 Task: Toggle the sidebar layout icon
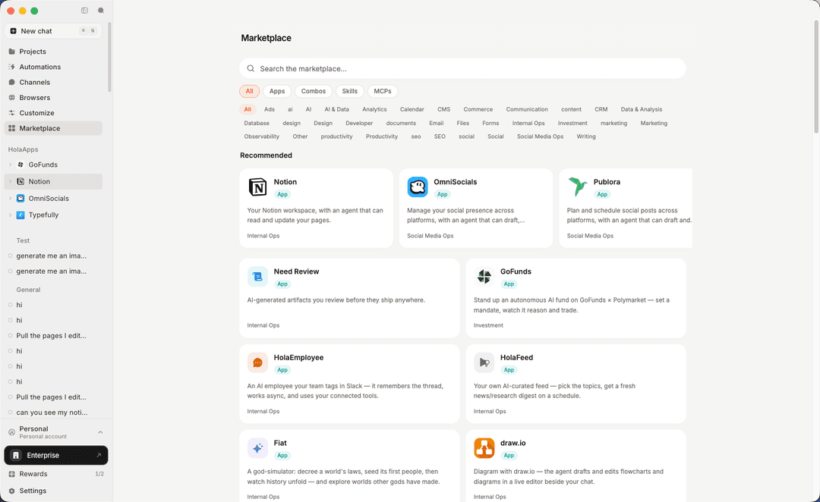click(x=85, y=11)
